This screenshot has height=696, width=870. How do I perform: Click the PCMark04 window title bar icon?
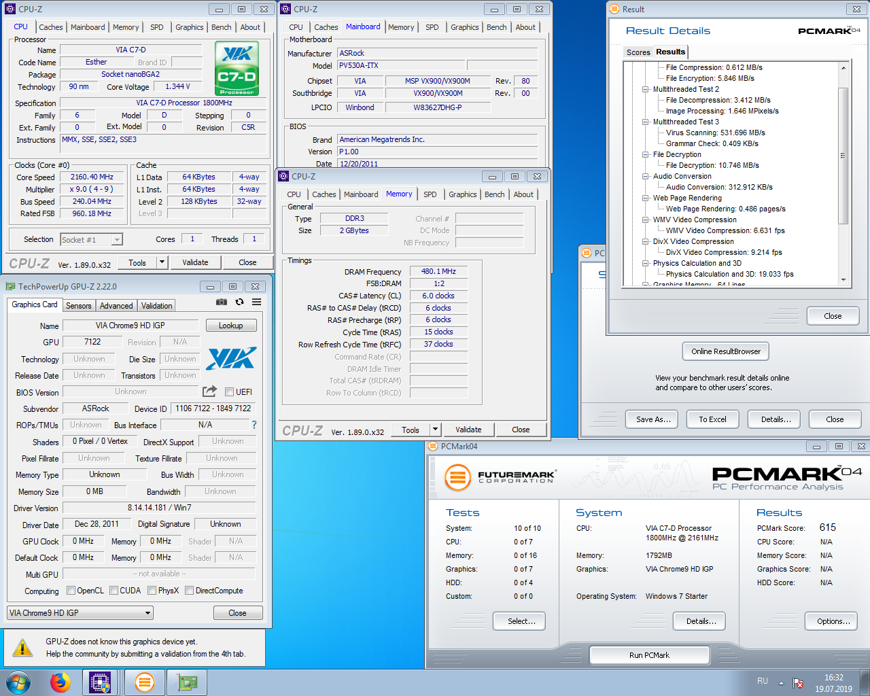click(433, 446)
